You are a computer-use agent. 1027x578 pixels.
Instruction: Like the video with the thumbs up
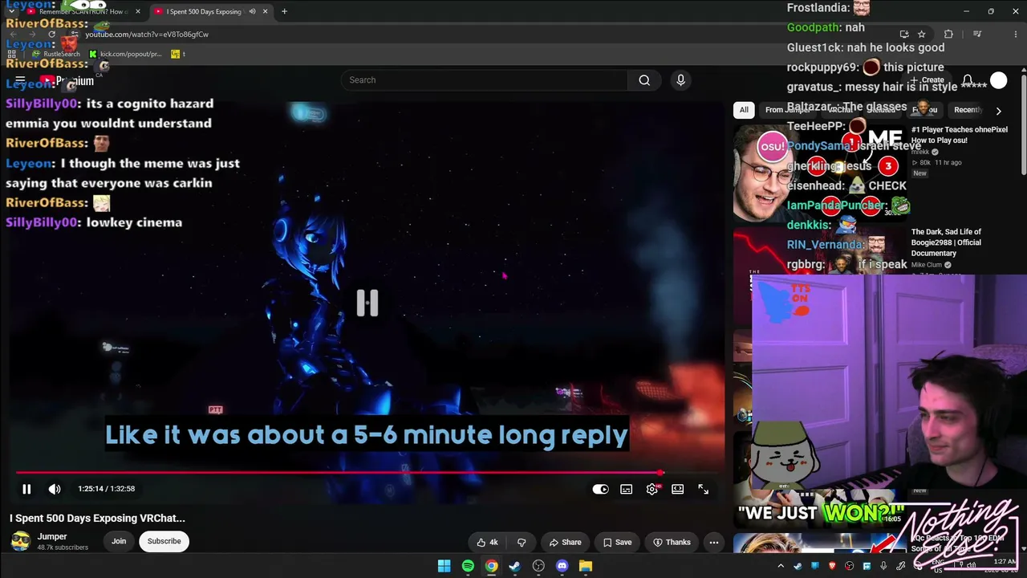(487, 542)
